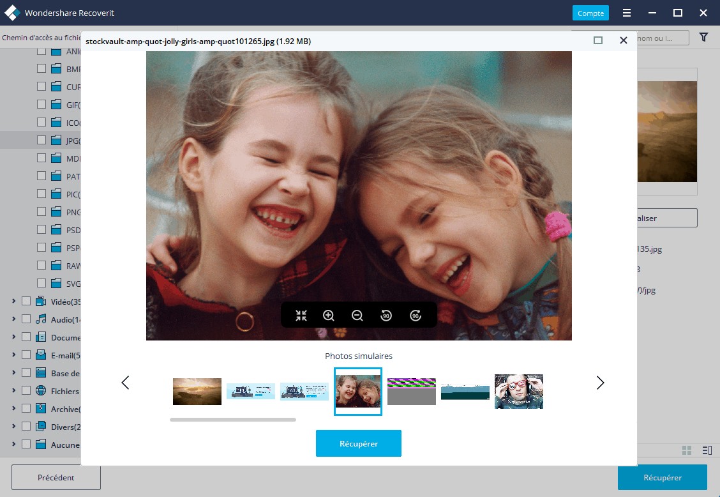
Task: Expand the Vidéo tree node
Action: [13, 302]
